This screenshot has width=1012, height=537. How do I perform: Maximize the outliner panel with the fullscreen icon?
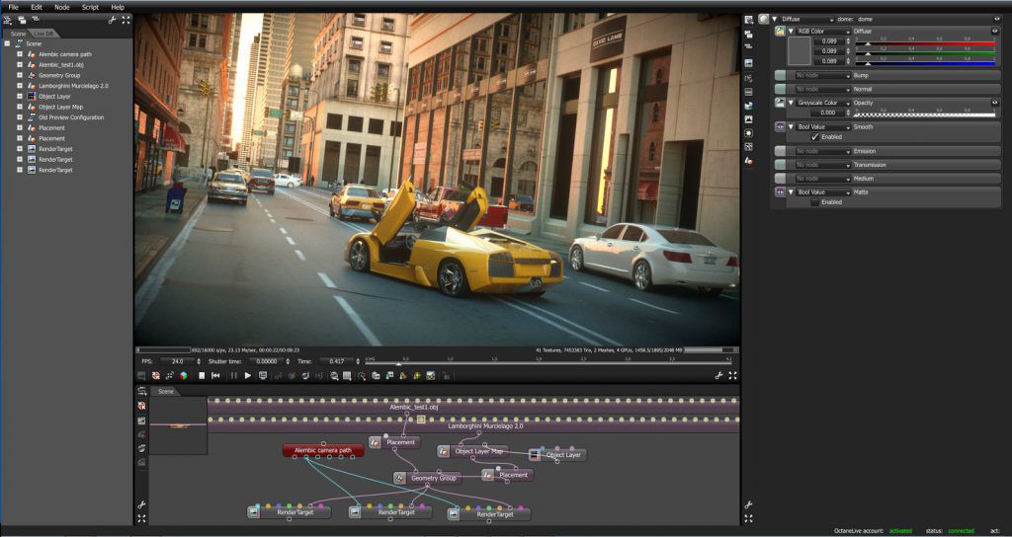click(126, 20)
